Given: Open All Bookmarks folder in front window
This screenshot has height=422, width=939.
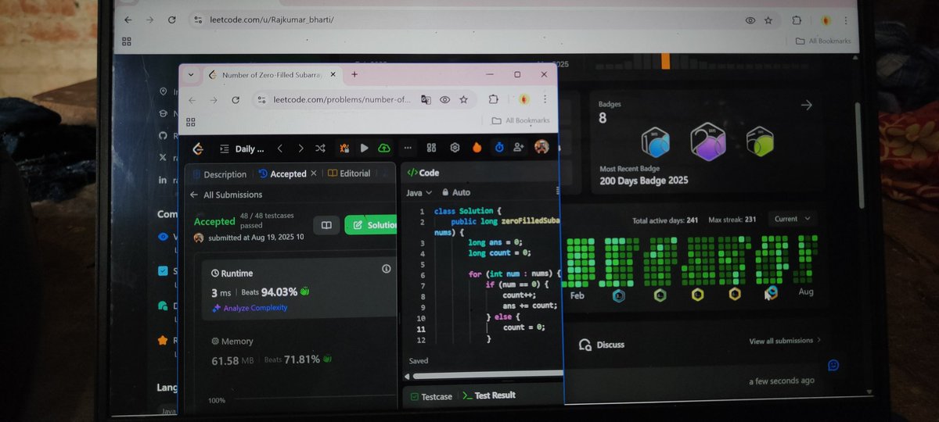Looking at the screenshot, I should (520, 120).
